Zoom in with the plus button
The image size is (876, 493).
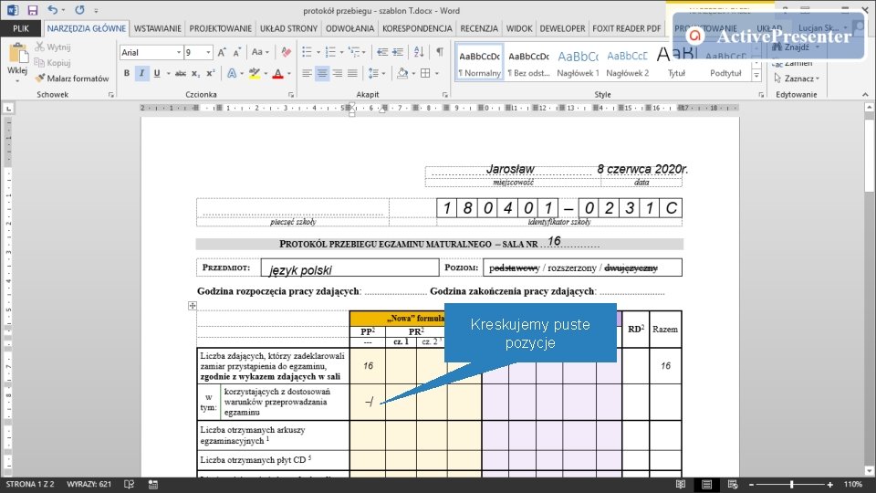pyautogui.click(x=830, y=485)
